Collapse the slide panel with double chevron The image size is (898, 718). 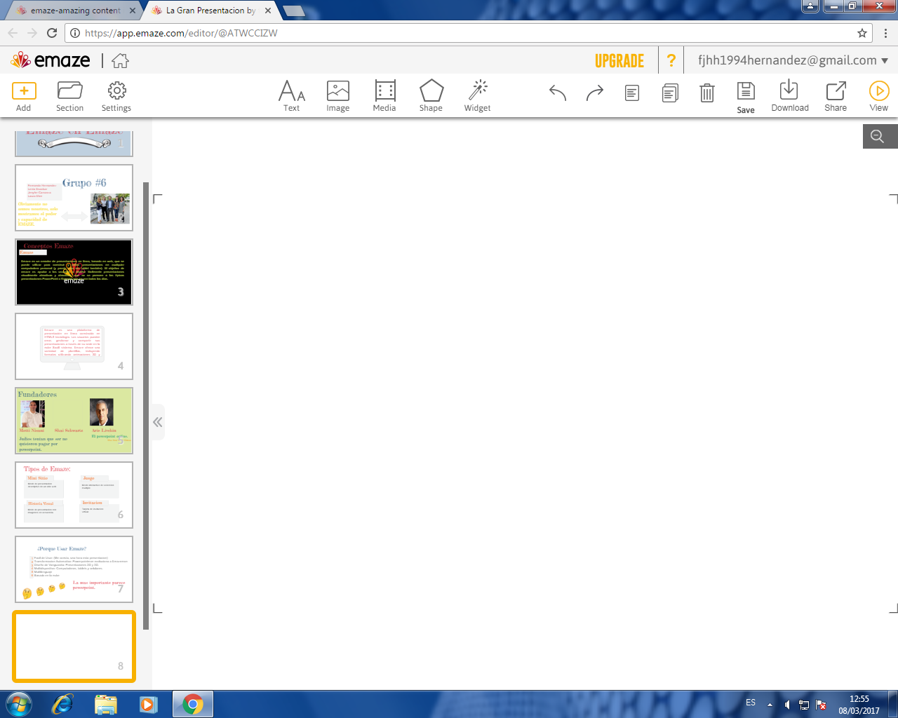tap(158, 422)
